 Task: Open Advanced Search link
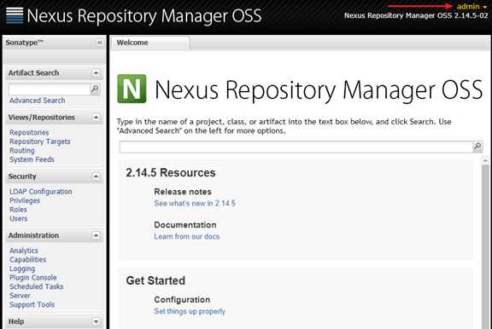click(x=38, y=101)
